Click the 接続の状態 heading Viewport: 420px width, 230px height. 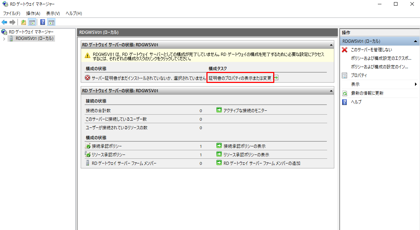tap(96, 101)
